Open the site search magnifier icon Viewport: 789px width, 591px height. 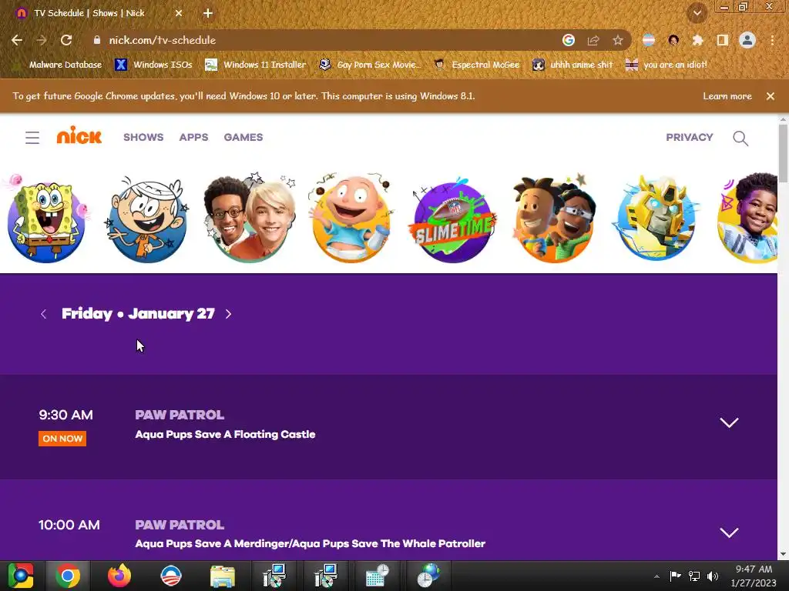740,139
